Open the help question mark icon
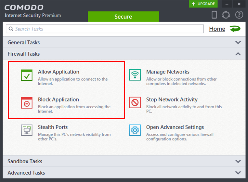 [x=239, y=15]
